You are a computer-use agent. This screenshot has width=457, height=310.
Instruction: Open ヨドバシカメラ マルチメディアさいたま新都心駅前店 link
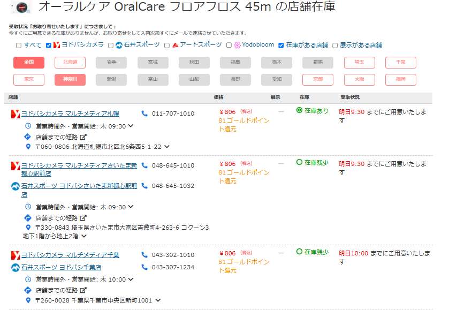79,169
